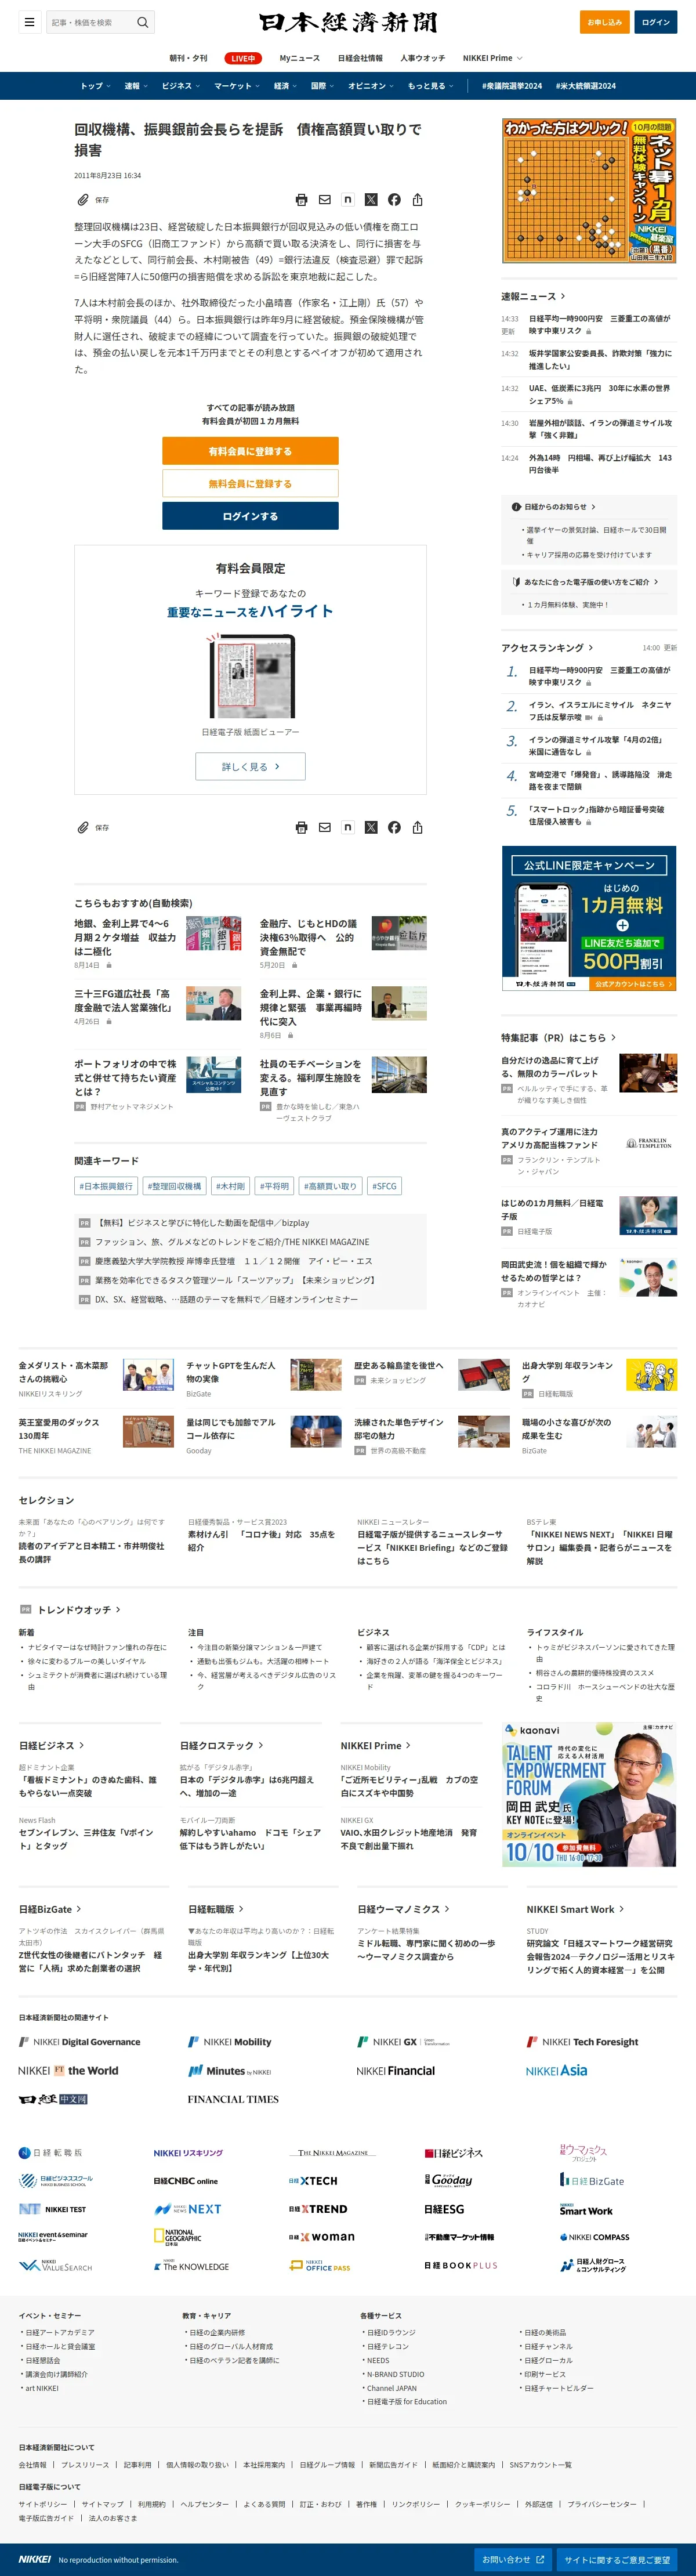Expand the 国際 navigation dropdown

click(x=322, y=86)
